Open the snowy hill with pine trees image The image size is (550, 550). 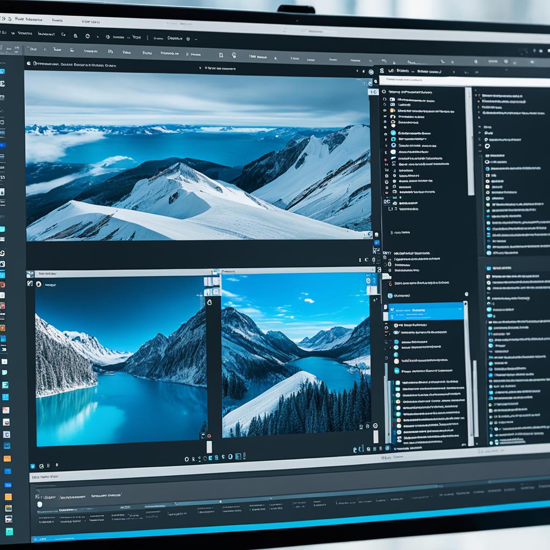click(296, 355)
